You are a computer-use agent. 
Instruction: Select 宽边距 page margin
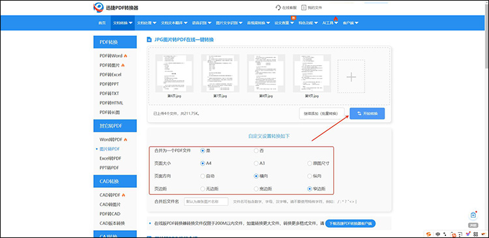[x=256, y=188]
